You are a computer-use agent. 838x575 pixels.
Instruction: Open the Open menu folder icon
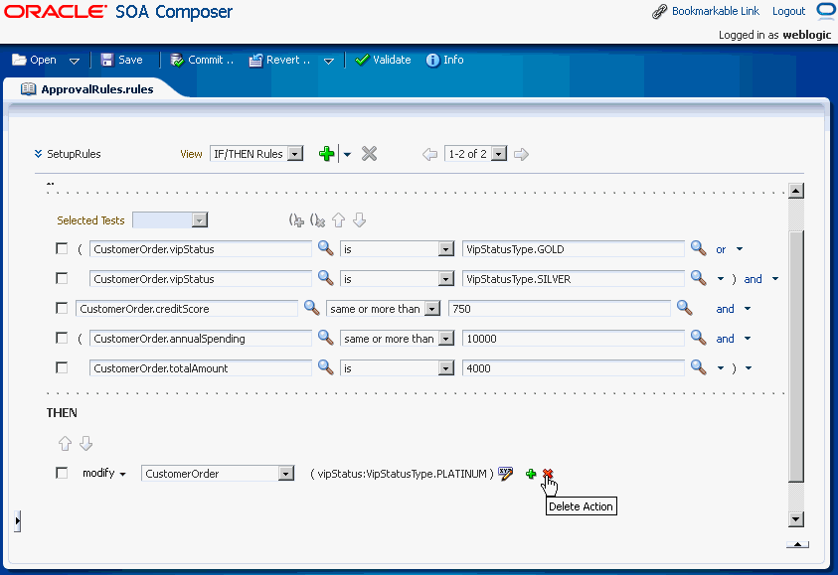point(19,60)
